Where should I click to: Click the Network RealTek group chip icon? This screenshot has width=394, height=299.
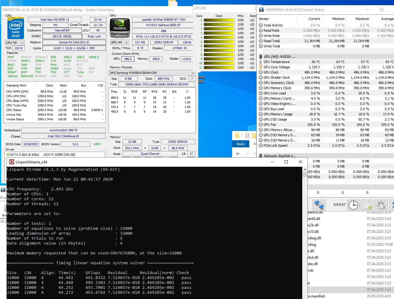pyautogui.click(x=260, y=156)
